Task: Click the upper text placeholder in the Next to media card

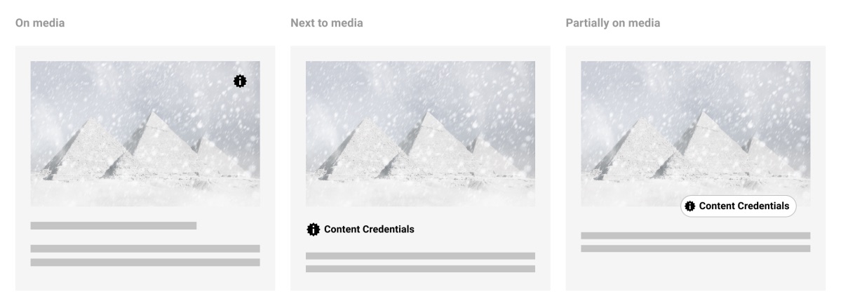Action: coord(420,256)
